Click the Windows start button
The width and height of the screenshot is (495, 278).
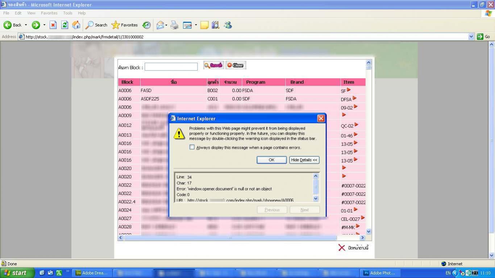click(x=17, y=273)
